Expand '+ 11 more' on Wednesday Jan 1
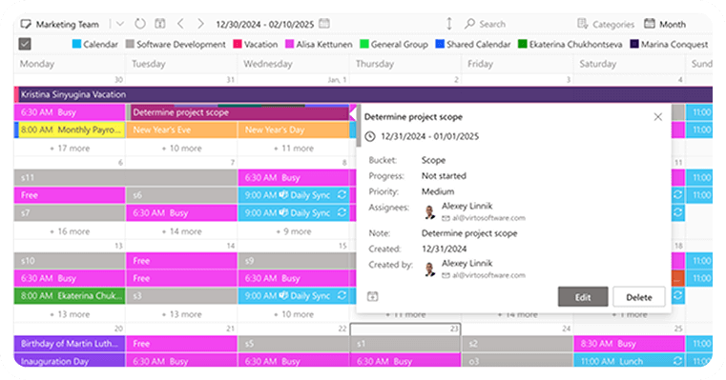The image size is (726, 380). point(294,149)
